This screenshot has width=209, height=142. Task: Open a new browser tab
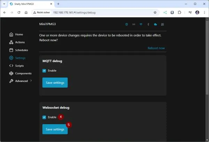[58, 4]
